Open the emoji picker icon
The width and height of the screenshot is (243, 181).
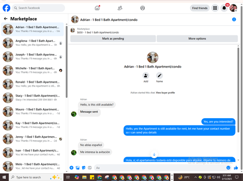[228, 168]
